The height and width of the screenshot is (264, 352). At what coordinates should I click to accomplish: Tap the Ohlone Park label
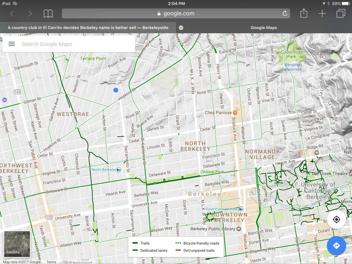pyautogui.click(x=212, y=172)
